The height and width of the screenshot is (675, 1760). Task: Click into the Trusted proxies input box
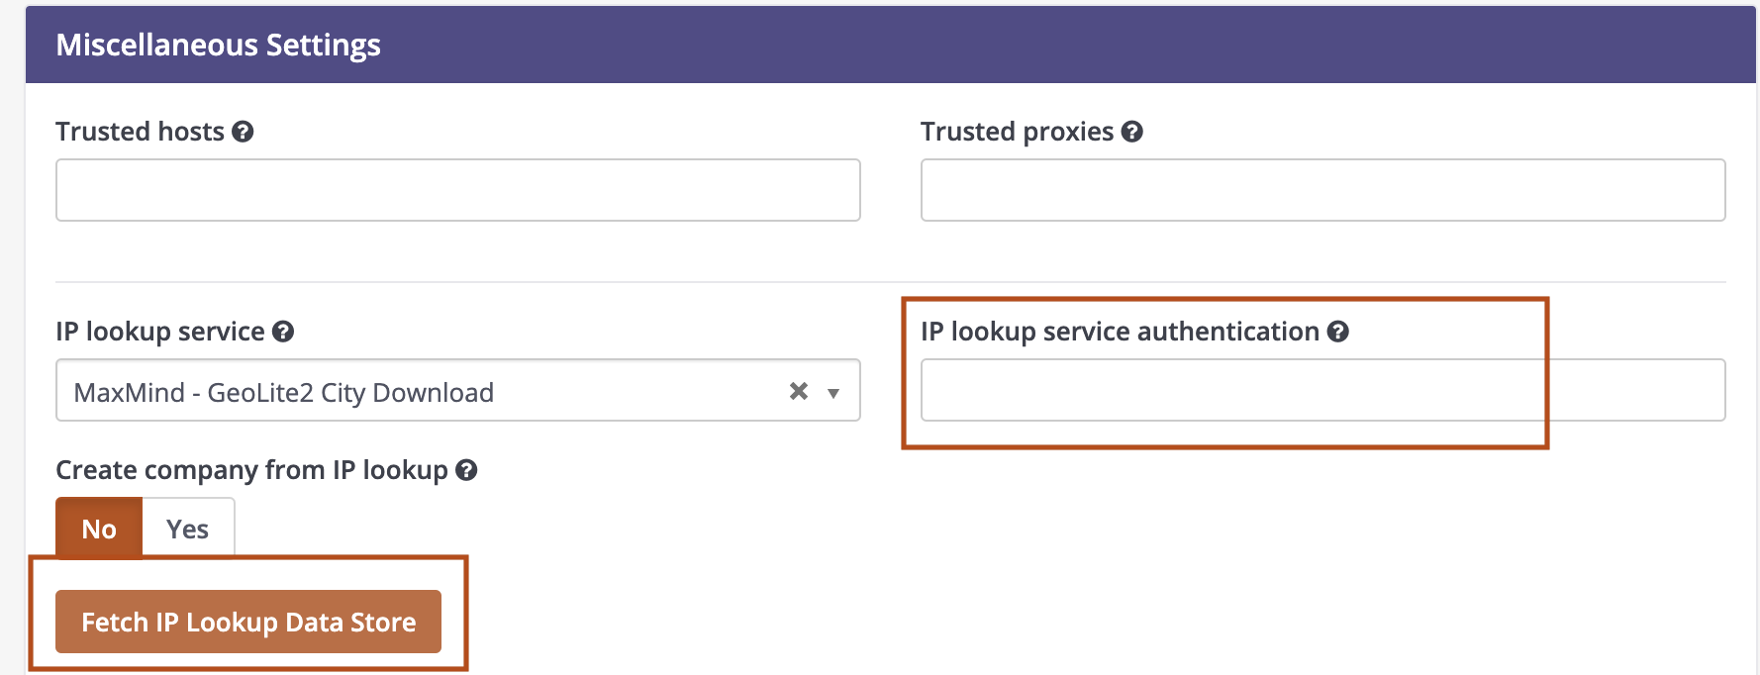pos(1322,190)
